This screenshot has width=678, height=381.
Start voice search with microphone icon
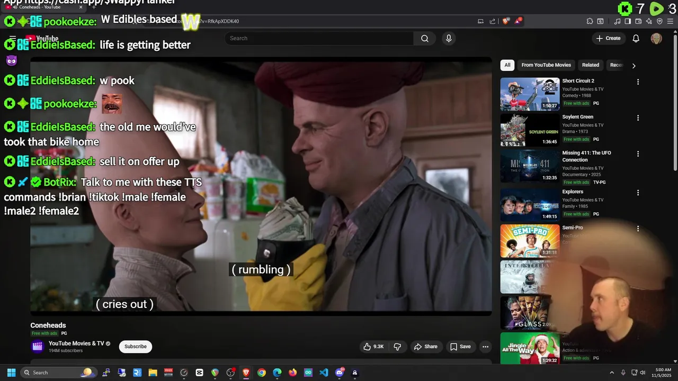pos(449,38)
